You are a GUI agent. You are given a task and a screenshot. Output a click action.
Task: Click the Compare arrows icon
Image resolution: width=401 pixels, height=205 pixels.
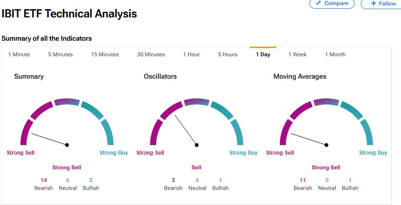point(318,3)
